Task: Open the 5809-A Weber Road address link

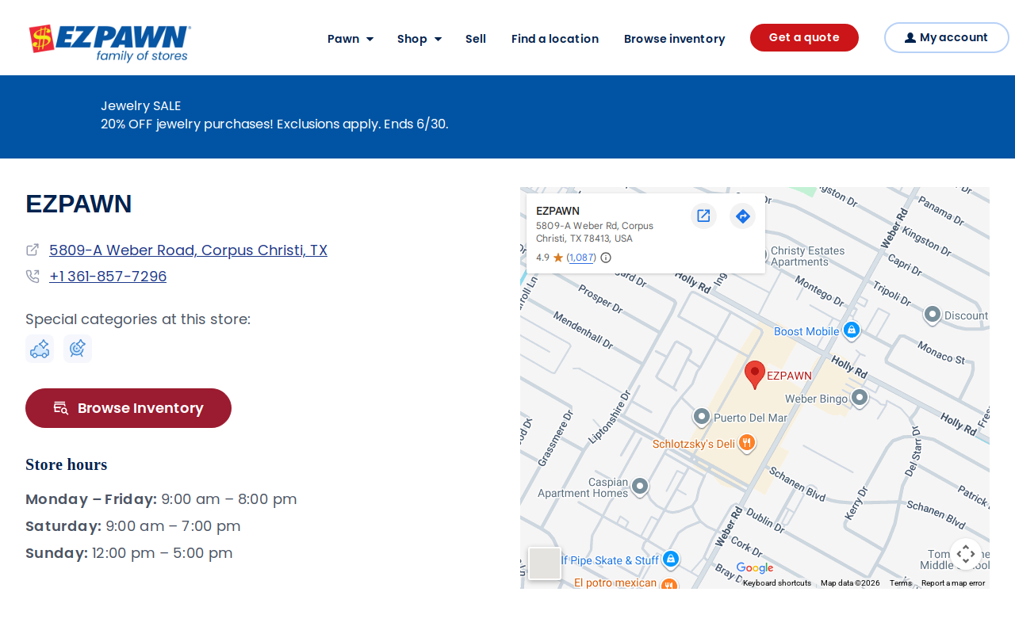Action: (188, 250)
